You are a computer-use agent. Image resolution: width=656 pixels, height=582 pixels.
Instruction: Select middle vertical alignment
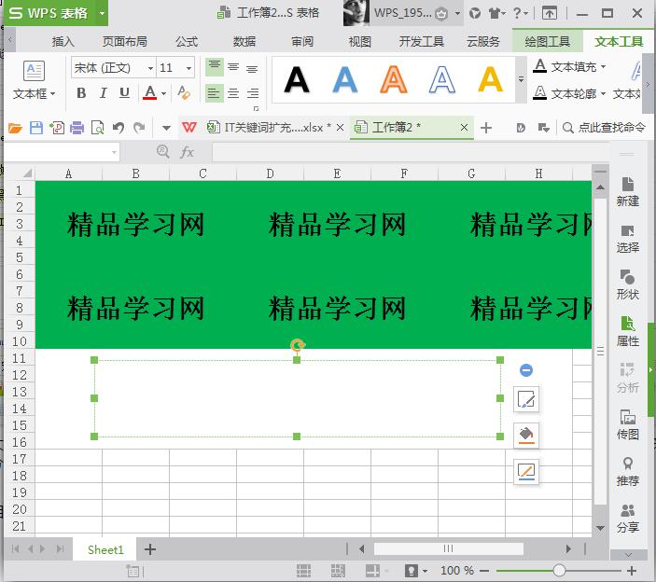tap(233, 67)
